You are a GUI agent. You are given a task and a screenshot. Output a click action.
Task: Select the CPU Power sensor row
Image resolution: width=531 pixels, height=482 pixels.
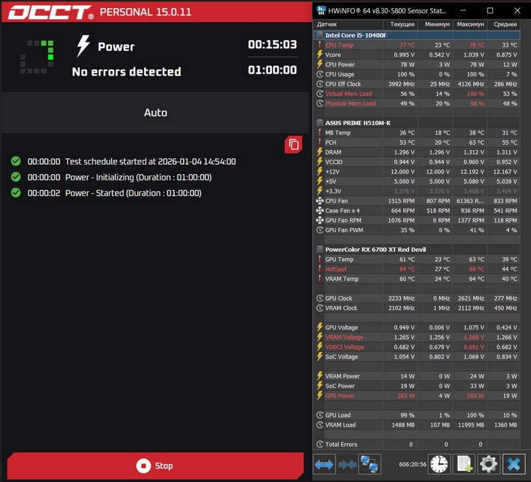[x=417, y=65]
